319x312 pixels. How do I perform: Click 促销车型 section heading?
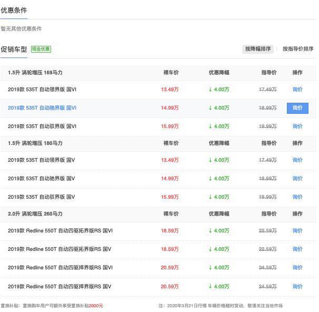point(14,49)
